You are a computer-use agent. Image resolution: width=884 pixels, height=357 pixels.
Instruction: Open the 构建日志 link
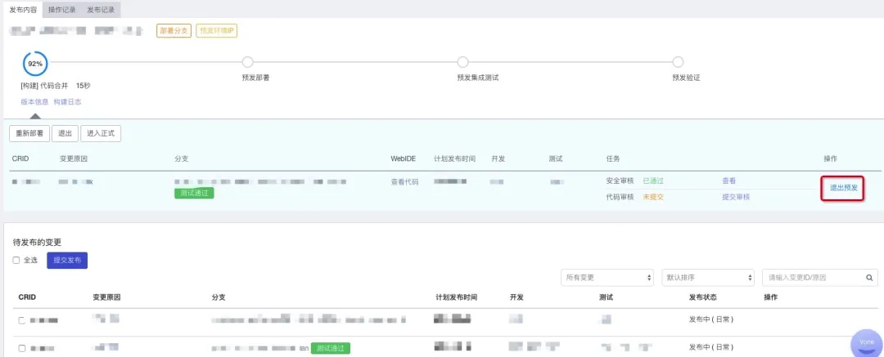tap(67, 102)
